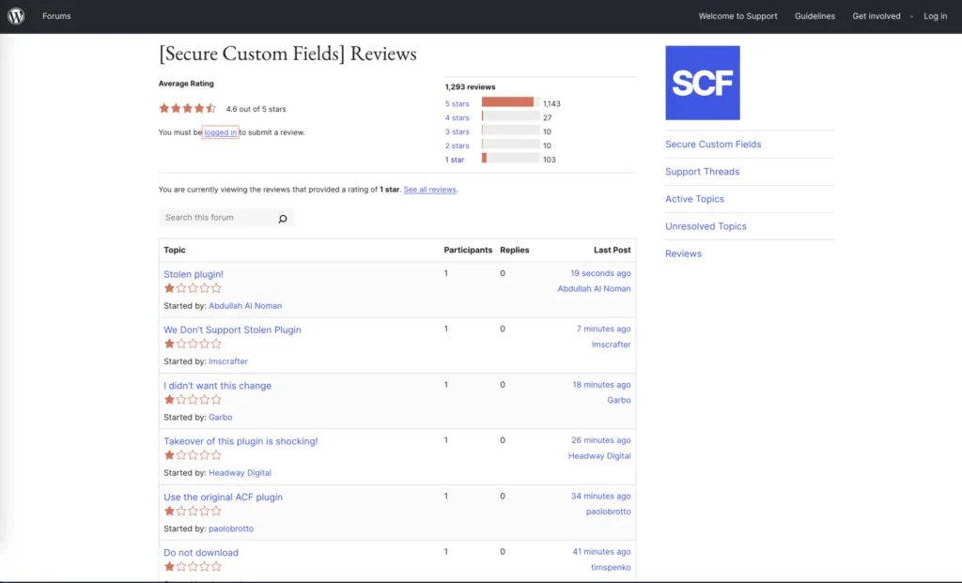This screenshot has height=583, width=962.
Task: Click the 5 stars rating bar
Action: (x=510, y=101)
